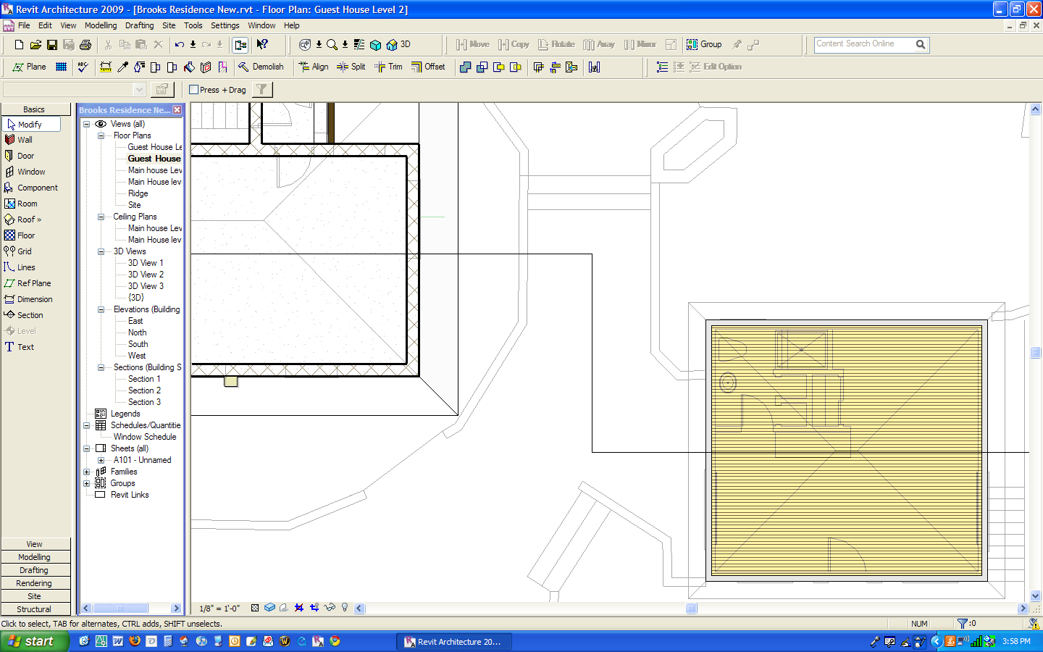Open the Drafting menu
Screen dimensions: 1043x652
tap(139, 25)
